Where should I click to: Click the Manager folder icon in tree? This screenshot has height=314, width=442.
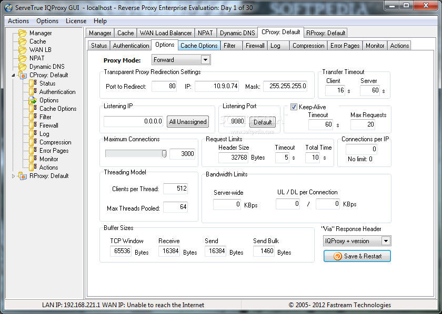pos(23,33)
